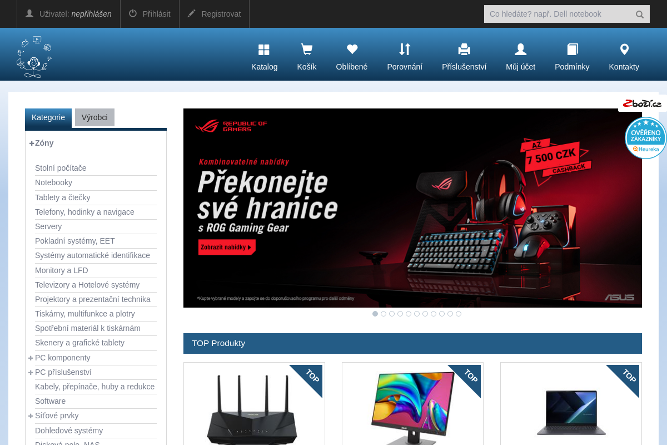Click Zobrazit nabídky banner button
Viewport: 667px width, 445px height.
tap(227, 247)
